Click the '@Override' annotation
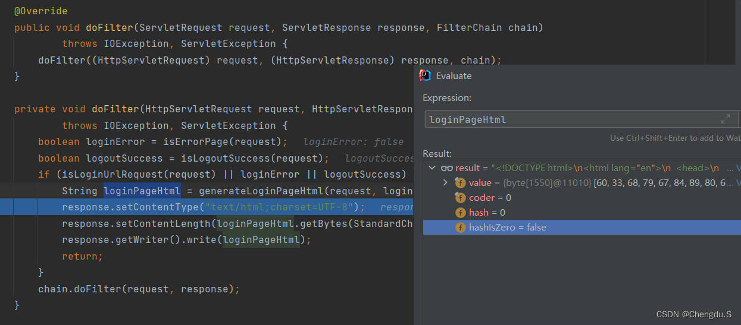741x325 pixels. pyautogui.click(x=41, y=11)
